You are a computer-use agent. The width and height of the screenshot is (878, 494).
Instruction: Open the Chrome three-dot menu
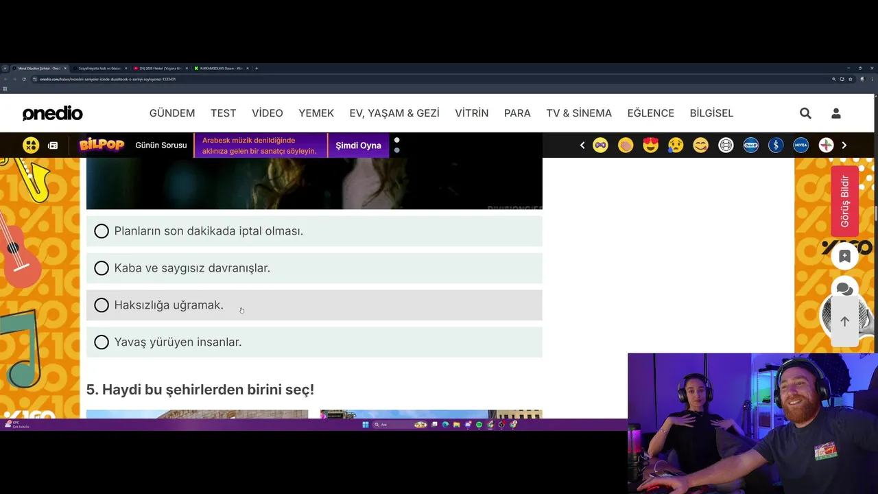coord(872,79)
